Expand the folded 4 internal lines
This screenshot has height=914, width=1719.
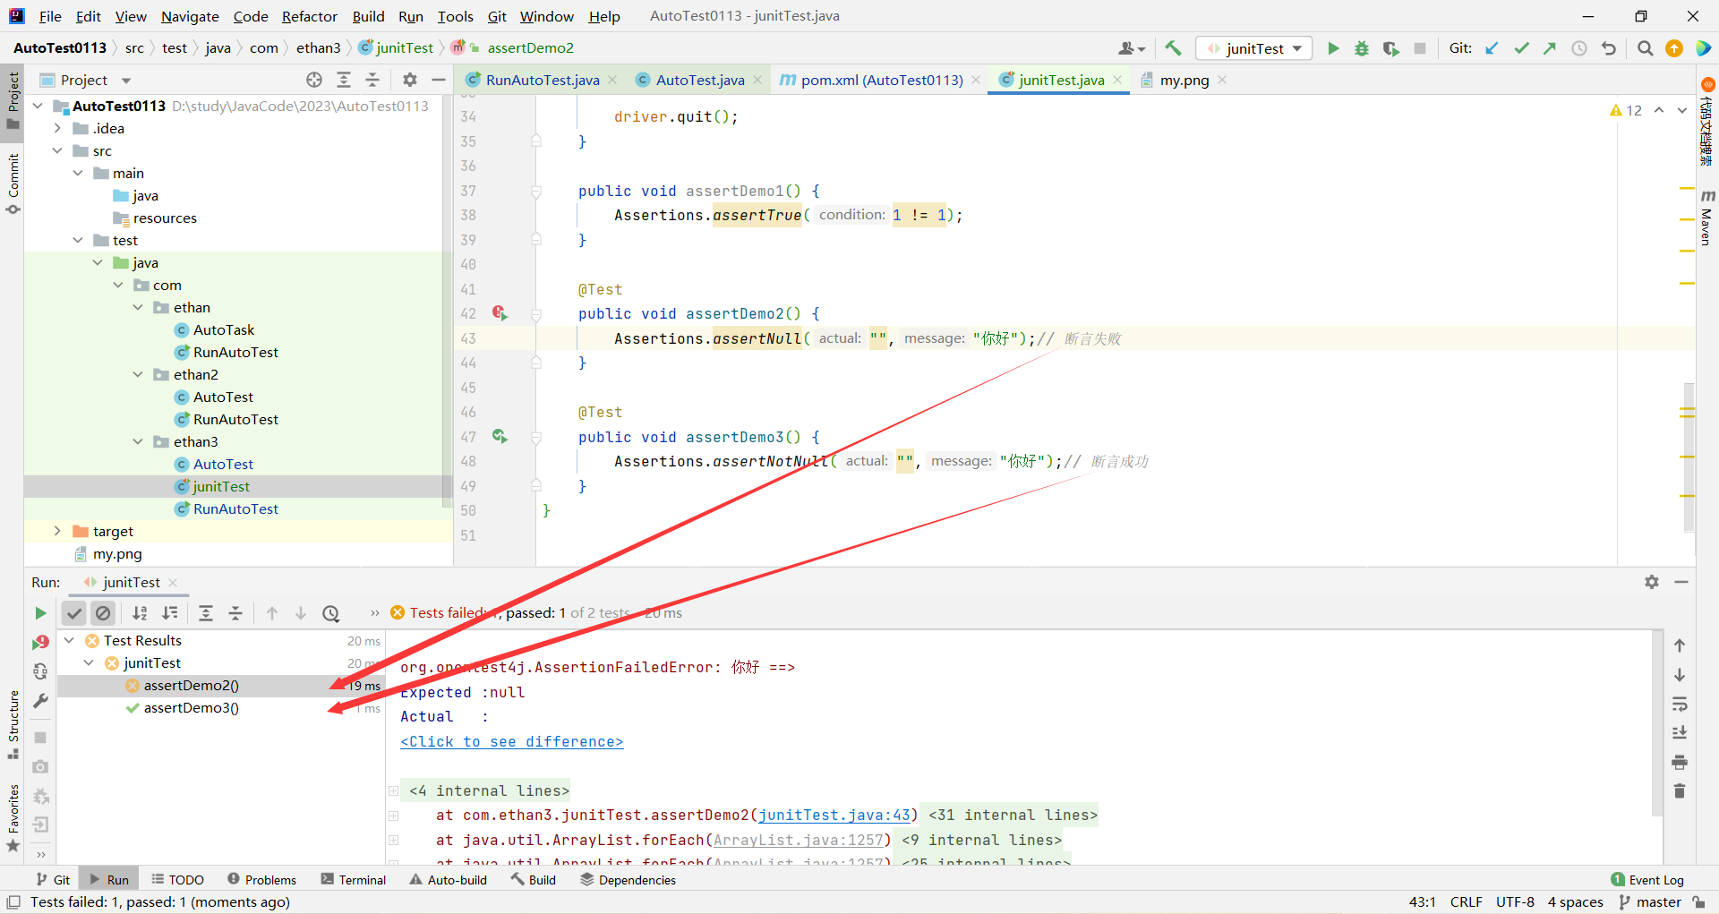(394, 790)
